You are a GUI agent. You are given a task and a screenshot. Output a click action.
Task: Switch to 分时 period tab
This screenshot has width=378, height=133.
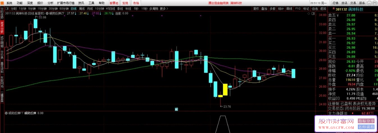point(14,9)
